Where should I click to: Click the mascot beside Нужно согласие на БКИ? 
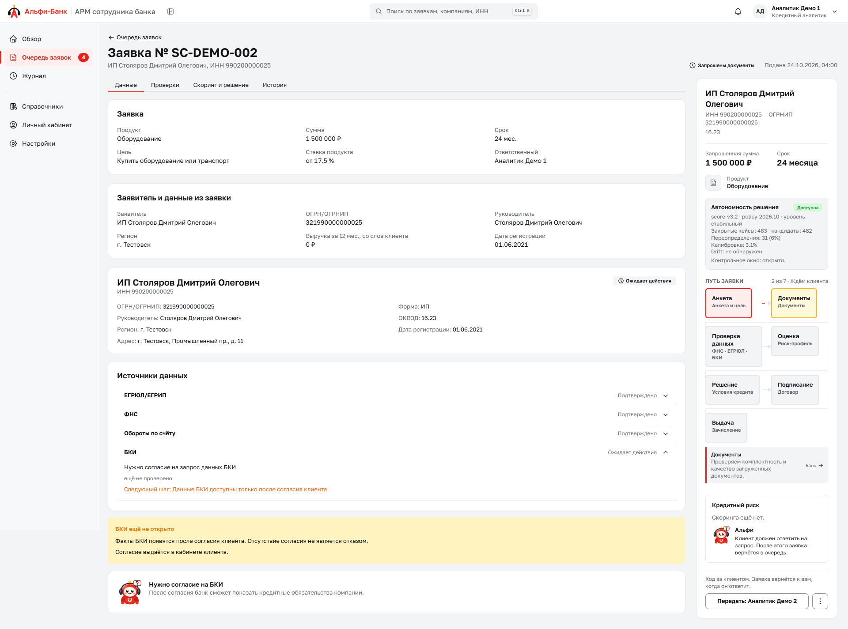coord(130,592)
